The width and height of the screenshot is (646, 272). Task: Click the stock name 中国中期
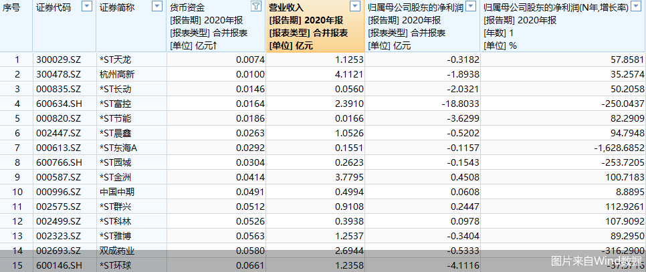coord(117,192)
